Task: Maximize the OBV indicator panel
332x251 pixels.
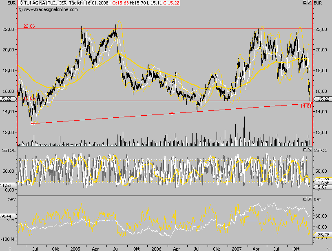Action: coord(305,199)
